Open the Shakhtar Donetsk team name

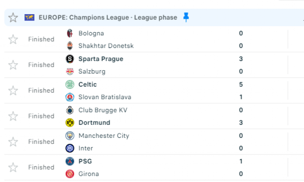coord(106,46)
